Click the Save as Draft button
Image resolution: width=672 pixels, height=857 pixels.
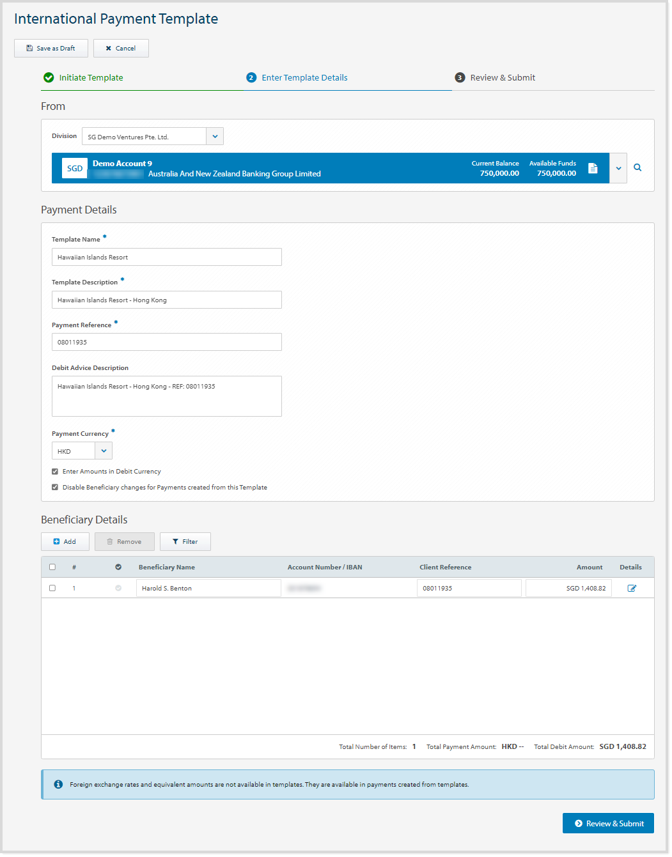pos(51,48)
